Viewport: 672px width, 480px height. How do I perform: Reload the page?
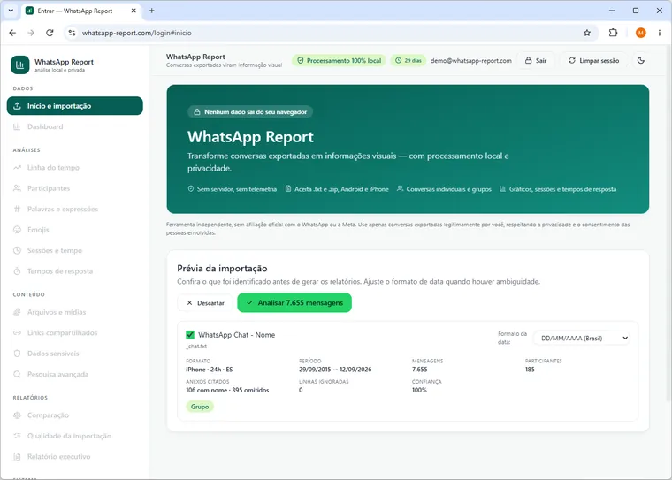(50, 33)
